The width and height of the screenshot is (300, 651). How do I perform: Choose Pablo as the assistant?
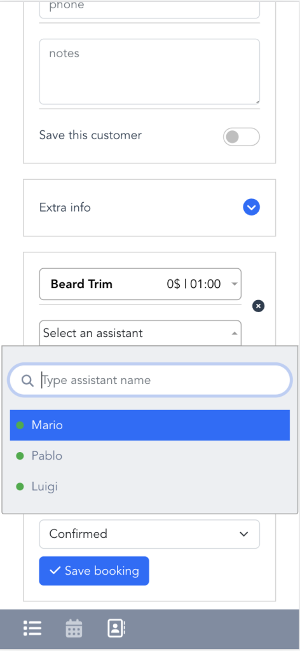[x=150, y=456]
